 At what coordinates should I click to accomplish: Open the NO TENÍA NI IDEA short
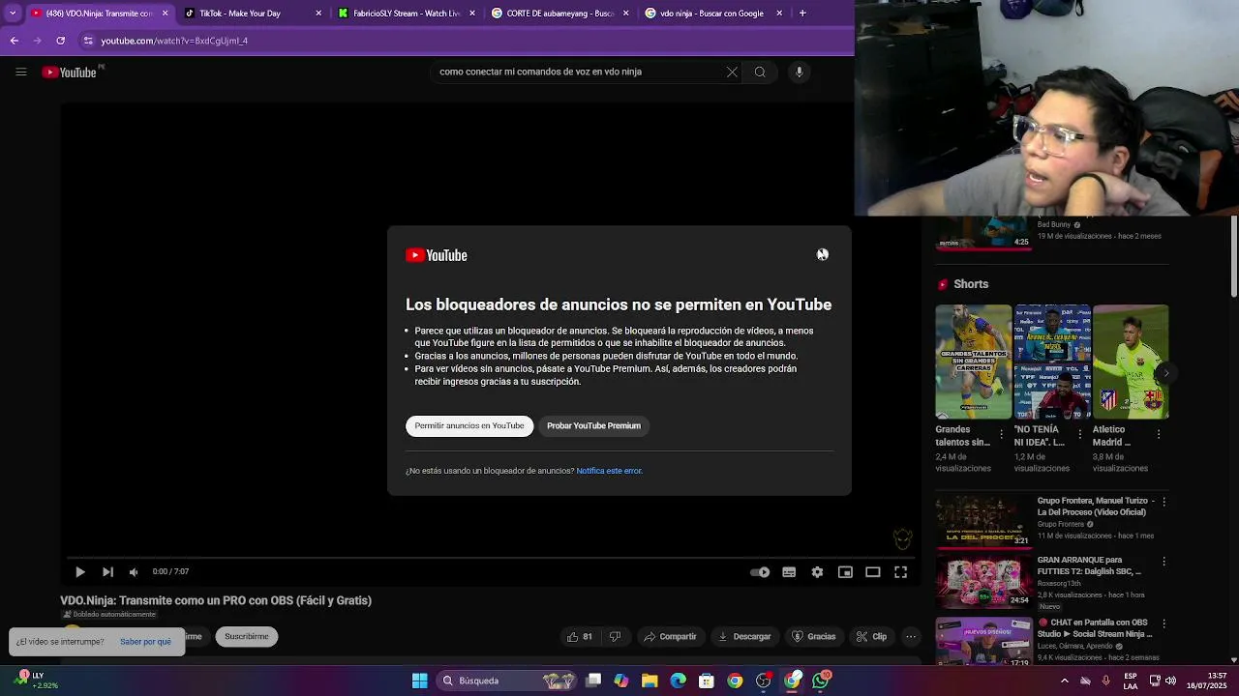click(1052, 362)
